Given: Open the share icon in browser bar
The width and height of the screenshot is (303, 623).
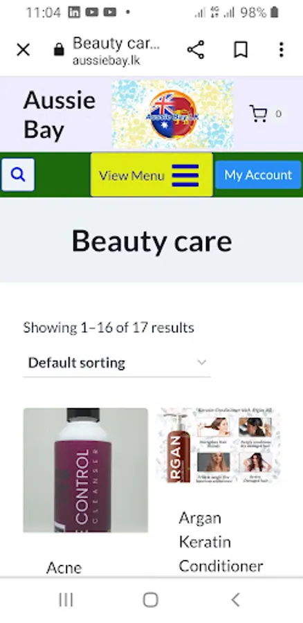Looking at the screenshot, I should (x=195, y=50).
